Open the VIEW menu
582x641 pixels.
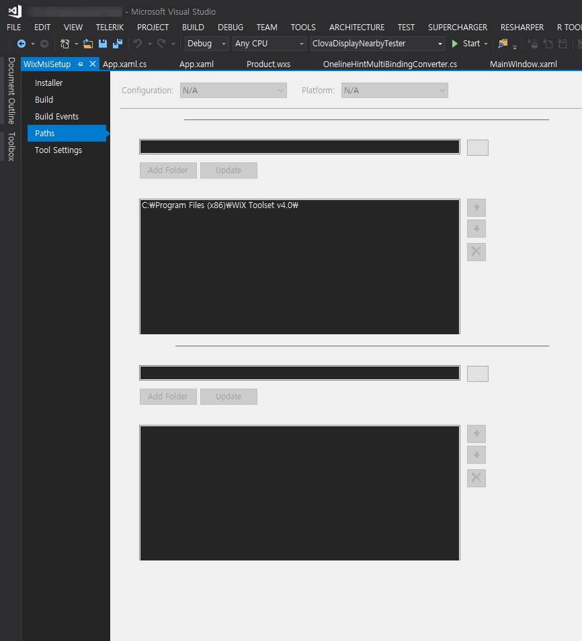[73, 28]
